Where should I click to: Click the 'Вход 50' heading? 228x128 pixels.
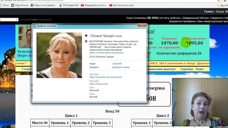pyautogui.click(x=112, y=111)
